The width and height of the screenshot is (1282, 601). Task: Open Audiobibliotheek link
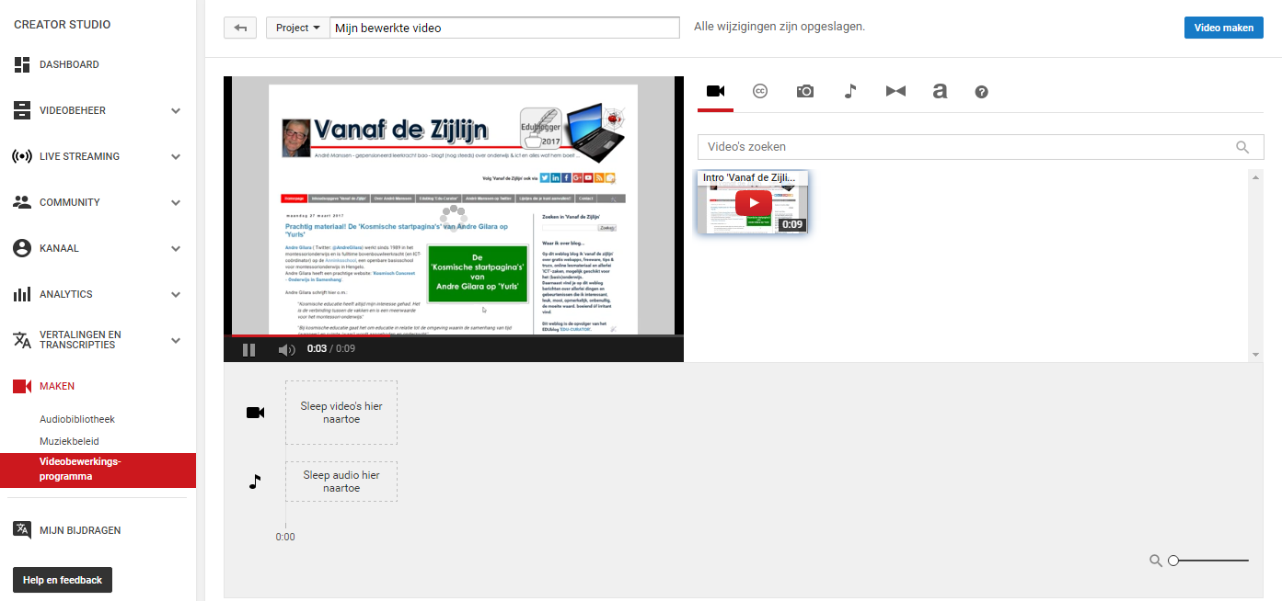click(x=77, y=419)
